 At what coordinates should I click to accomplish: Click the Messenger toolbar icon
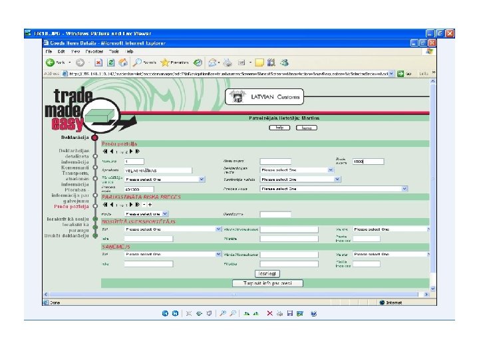(x=285, y=62)
